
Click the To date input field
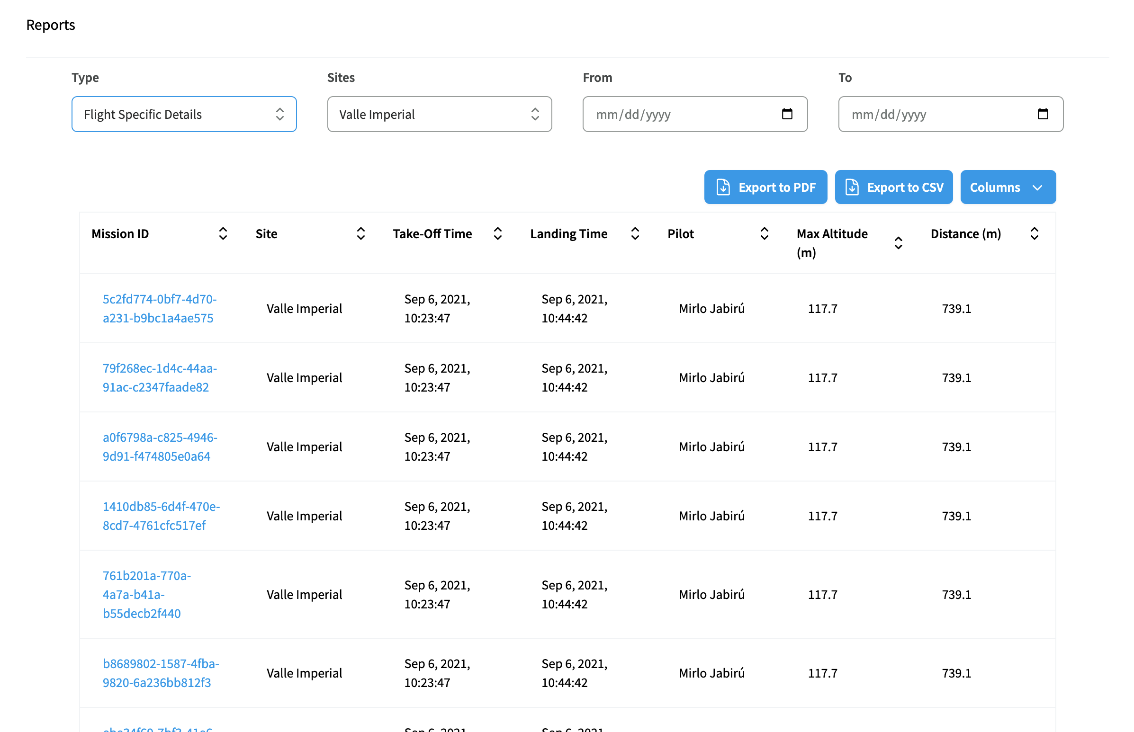pyautogui.click(x=951, y=114)
